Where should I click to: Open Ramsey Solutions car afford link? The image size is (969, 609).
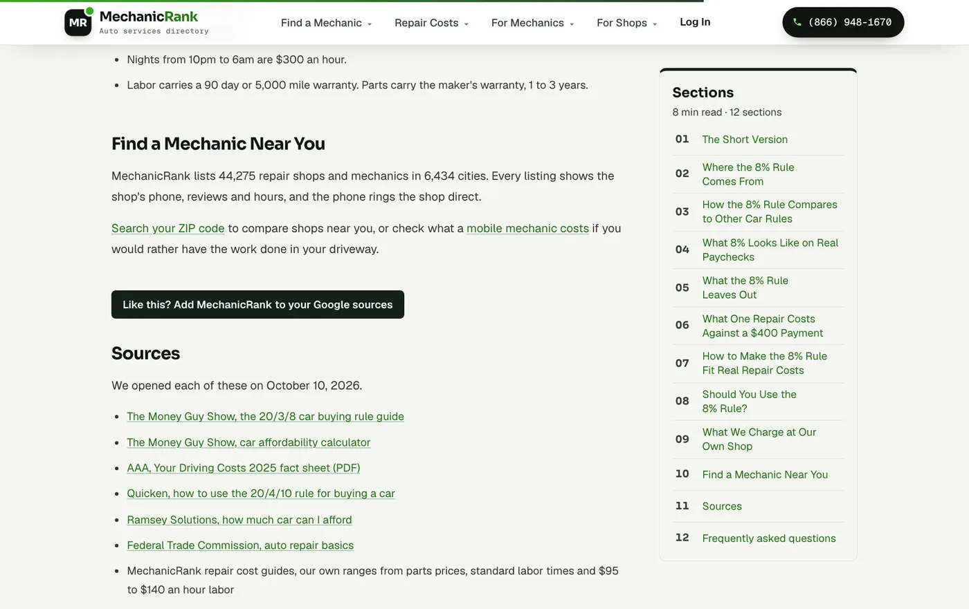[x=239, y=520]
